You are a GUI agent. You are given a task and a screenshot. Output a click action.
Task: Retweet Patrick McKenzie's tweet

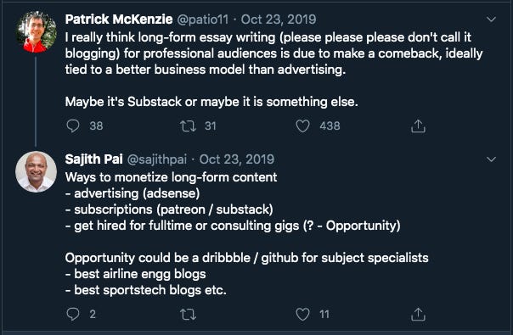(188, 126)
